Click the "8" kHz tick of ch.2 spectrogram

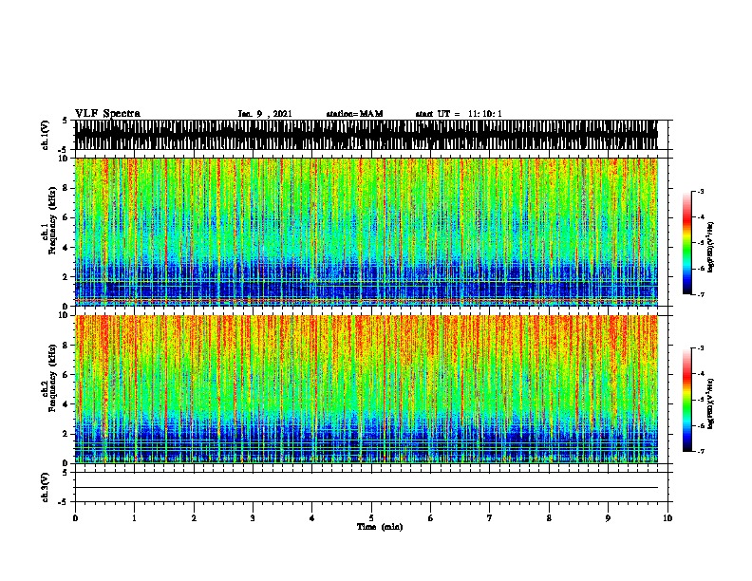tap(66, 346)
